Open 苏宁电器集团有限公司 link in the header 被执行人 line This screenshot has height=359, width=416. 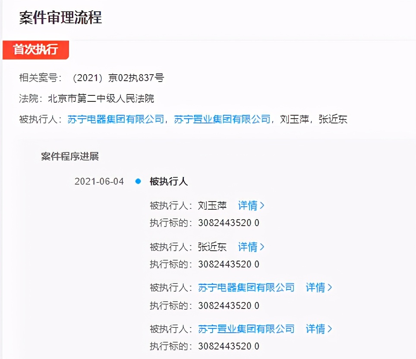pos(116,119)
